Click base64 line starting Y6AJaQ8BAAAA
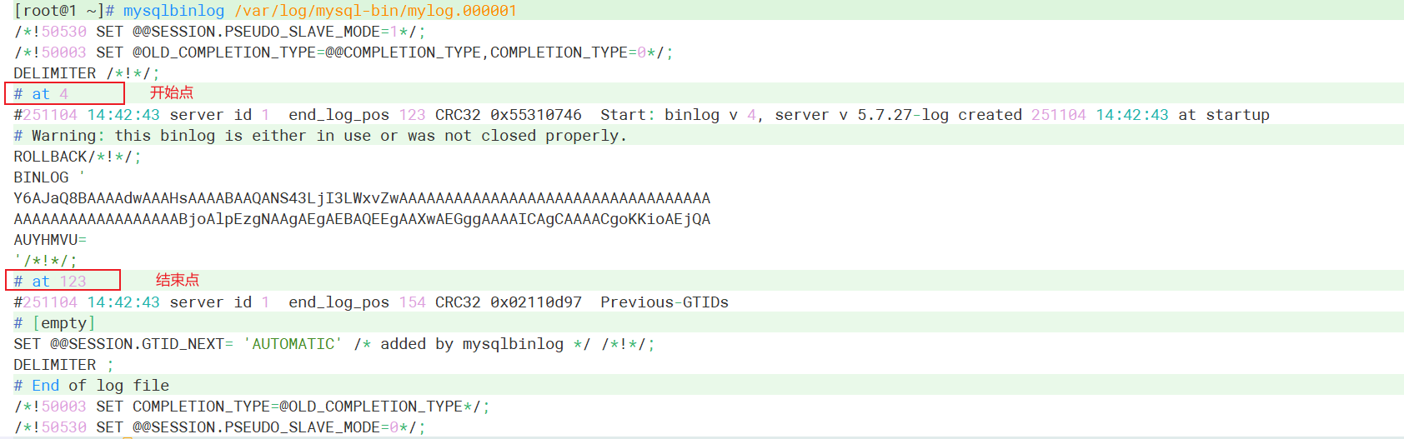 (362, 198)
